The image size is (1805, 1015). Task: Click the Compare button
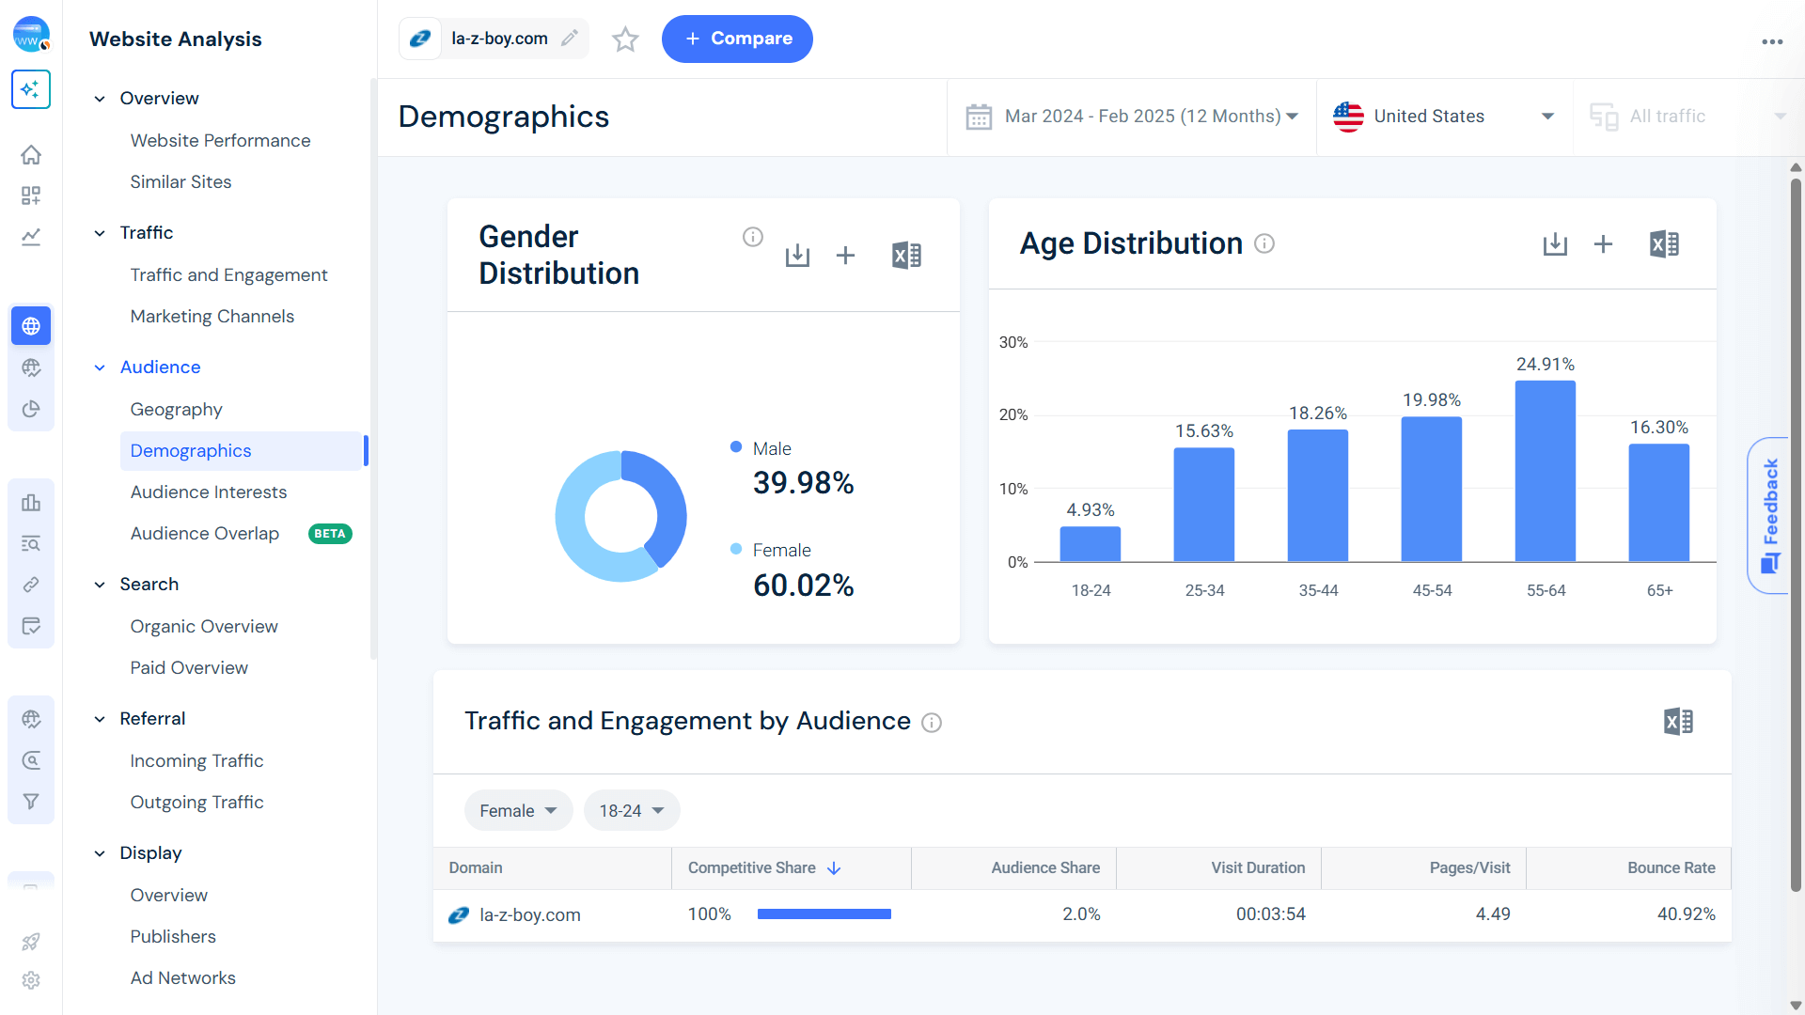737,39
